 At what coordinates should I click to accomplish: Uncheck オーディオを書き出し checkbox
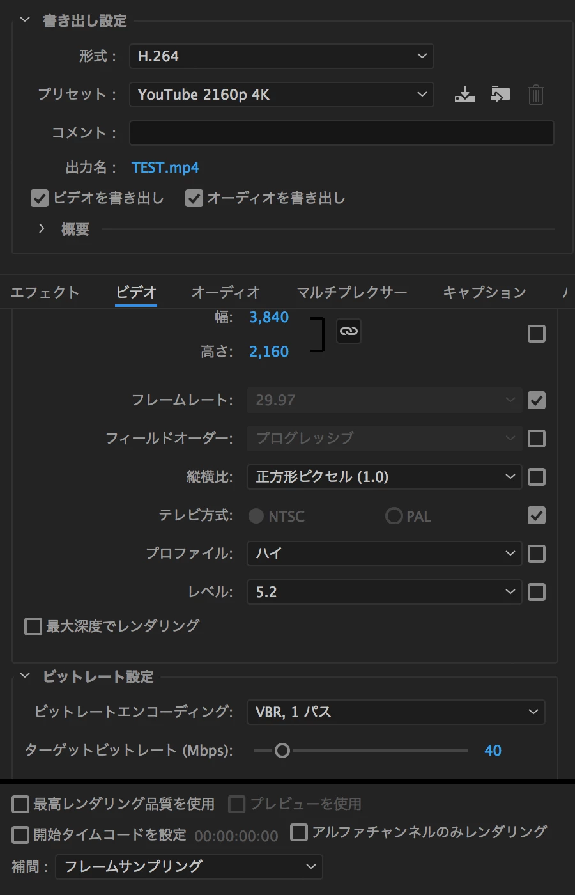coord(194,198)
